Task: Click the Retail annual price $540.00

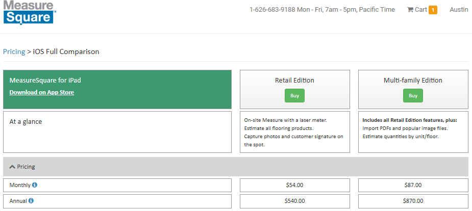Action: pyautogui.click(x=295, y=201)
